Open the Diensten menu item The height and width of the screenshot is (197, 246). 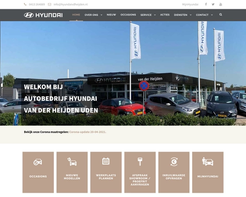180,15
